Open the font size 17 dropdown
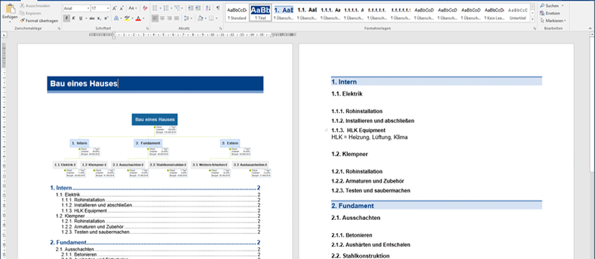 coord(108,8)
